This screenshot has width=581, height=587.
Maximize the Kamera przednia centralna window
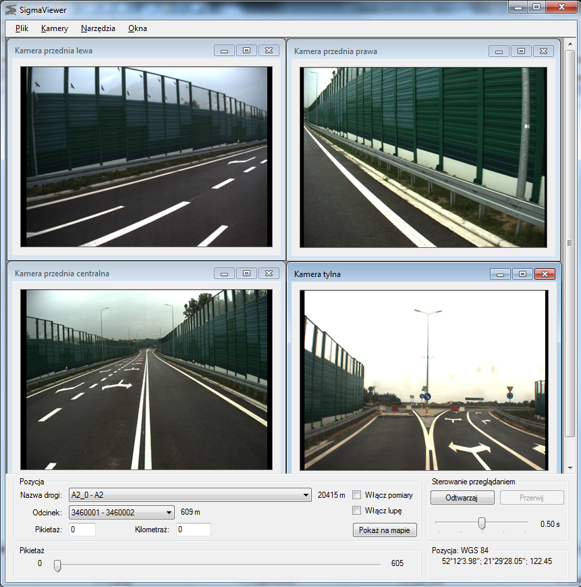pyautogui.click(x=246, y=274)
